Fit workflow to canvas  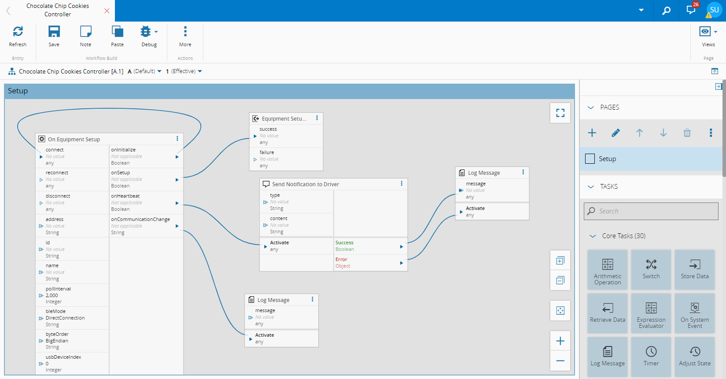[x=560, y=311]
